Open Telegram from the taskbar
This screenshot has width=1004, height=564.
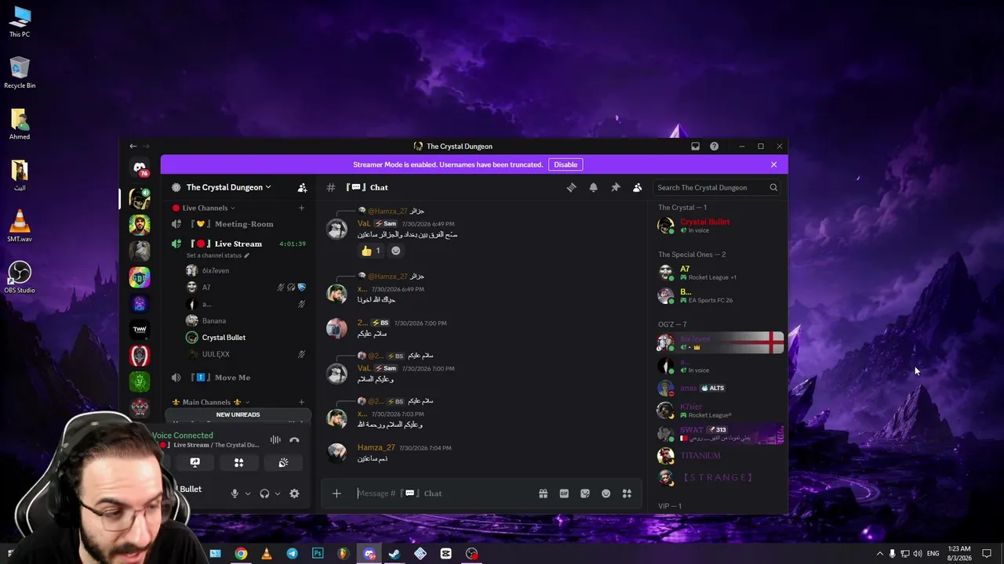292,554
